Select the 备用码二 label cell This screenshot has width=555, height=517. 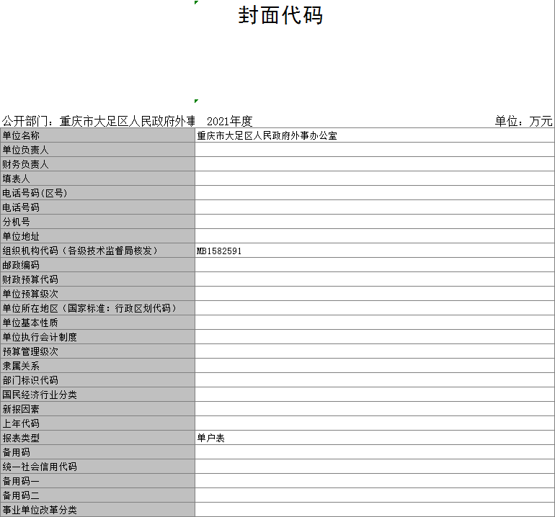pyautogui.click(x=98, y=496)
